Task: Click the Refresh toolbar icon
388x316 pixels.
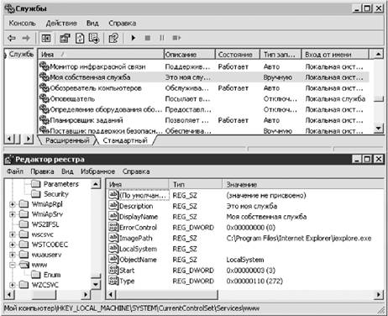Action: click(80, 38)
